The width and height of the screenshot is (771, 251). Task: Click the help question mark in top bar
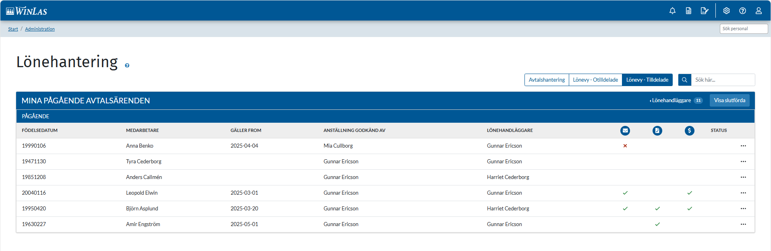click(742, 11)
